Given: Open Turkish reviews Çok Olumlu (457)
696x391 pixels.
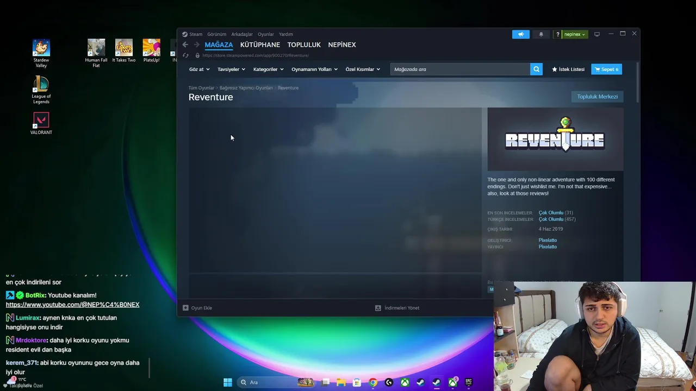Looking at the screenshot, I should point(557,219).
